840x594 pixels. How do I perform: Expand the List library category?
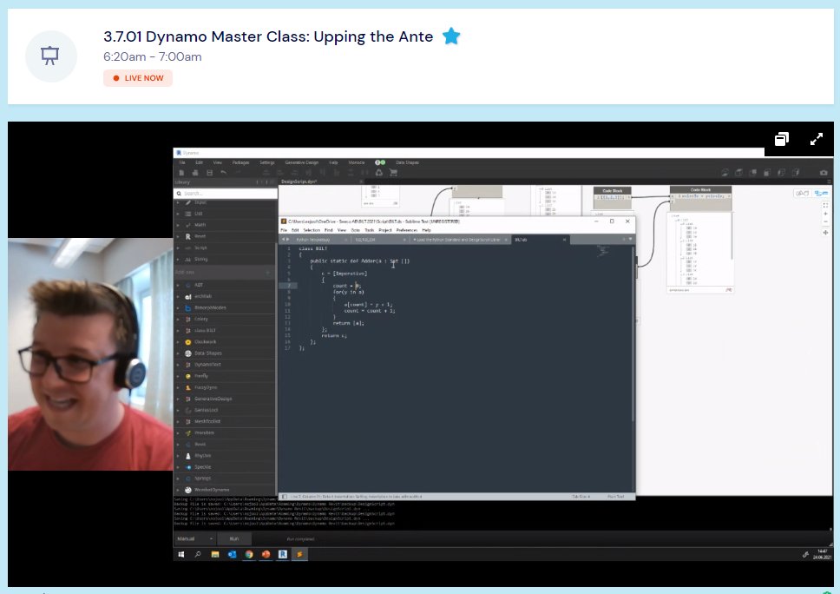coord(226,214)
